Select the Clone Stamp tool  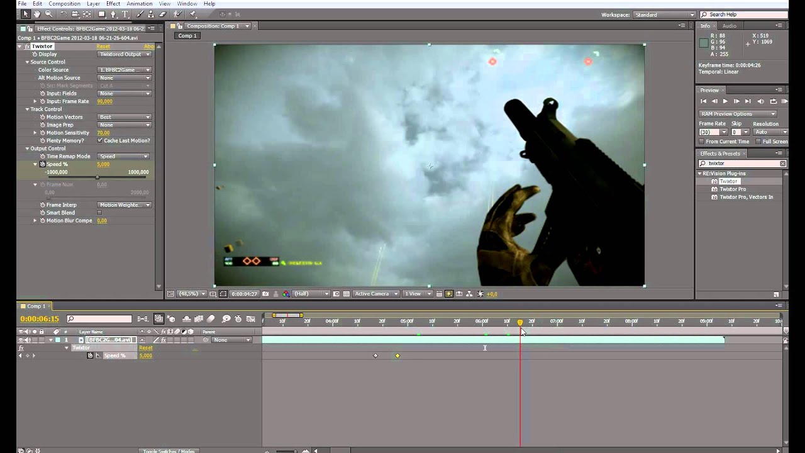click(151, 14)
